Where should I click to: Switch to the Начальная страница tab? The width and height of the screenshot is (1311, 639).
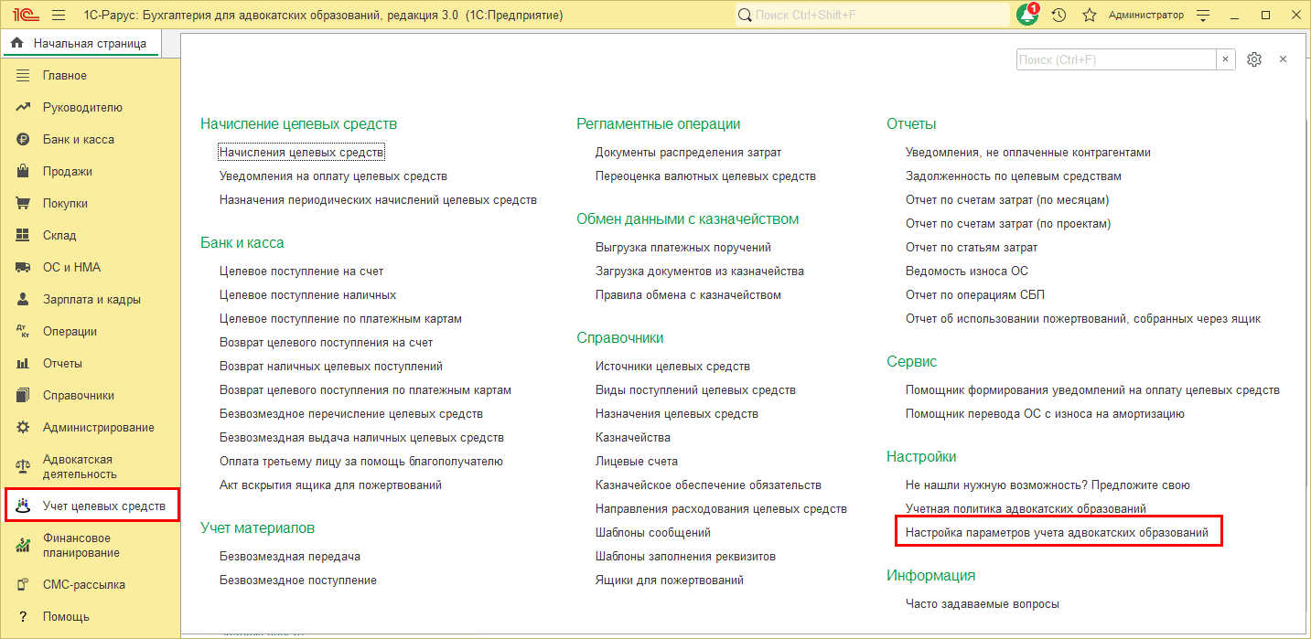(x=89, y=43)
